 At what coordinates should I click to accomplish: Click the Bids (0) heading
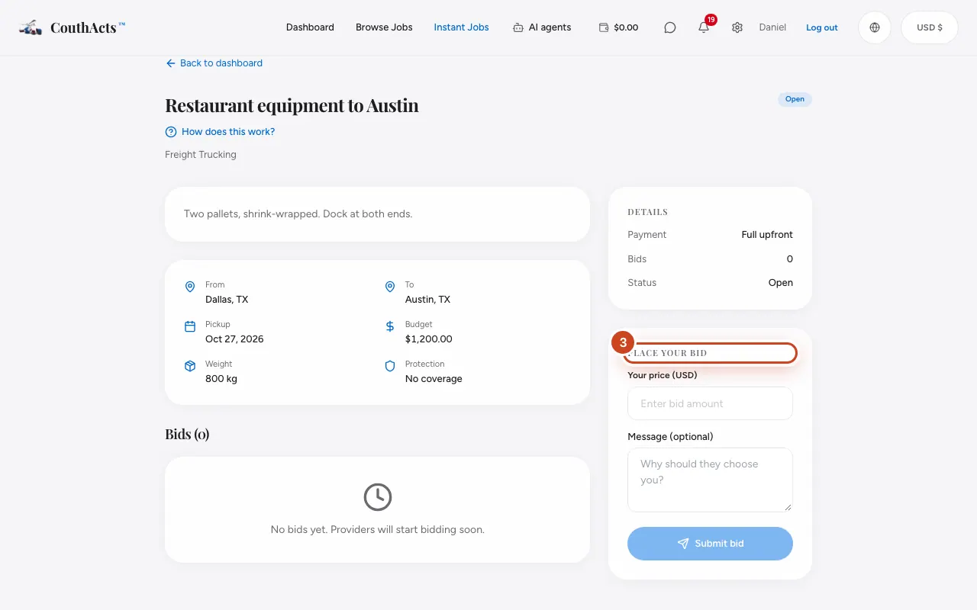click(x=187, y=434)
